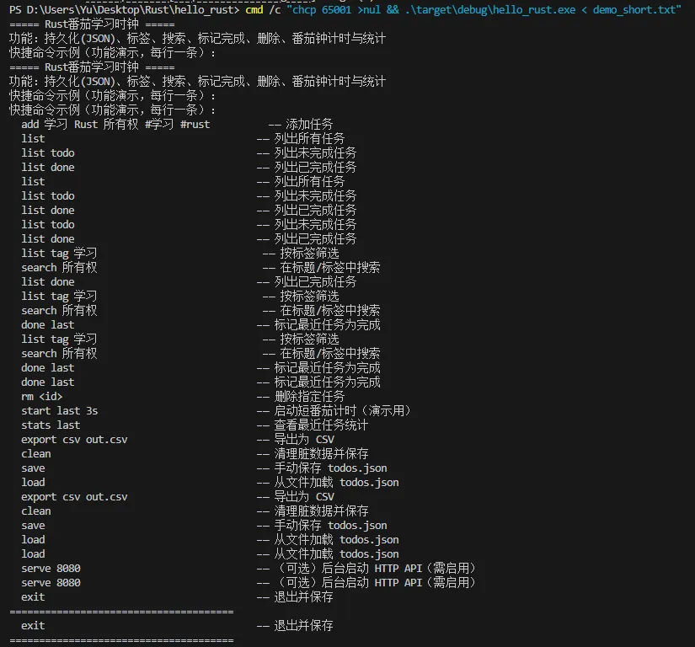This screenshot has height=647, width=695.
Task: Click the PS prompt path D:\Users\Yu\Desktop\Rust\hello_rust>
Action: coord(133,10)
